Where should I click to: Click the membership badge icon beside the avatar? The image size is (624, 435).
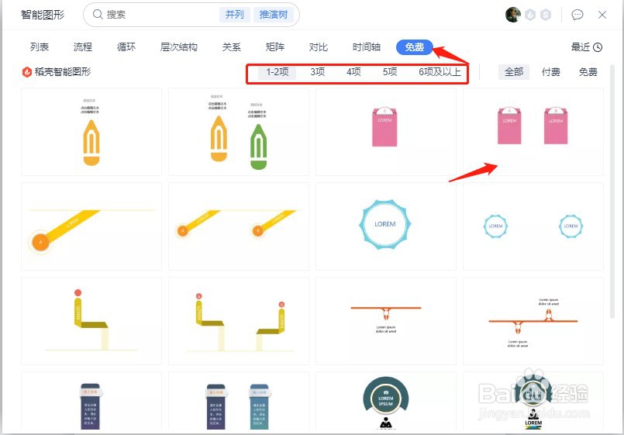[x=530, y=15]
